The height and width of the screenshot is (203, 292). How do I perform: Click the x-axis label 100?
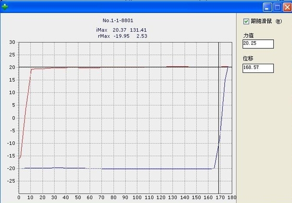click(137, 197)
